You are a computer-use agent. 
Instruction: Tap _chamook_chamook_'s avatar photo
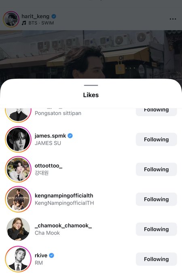18,229
